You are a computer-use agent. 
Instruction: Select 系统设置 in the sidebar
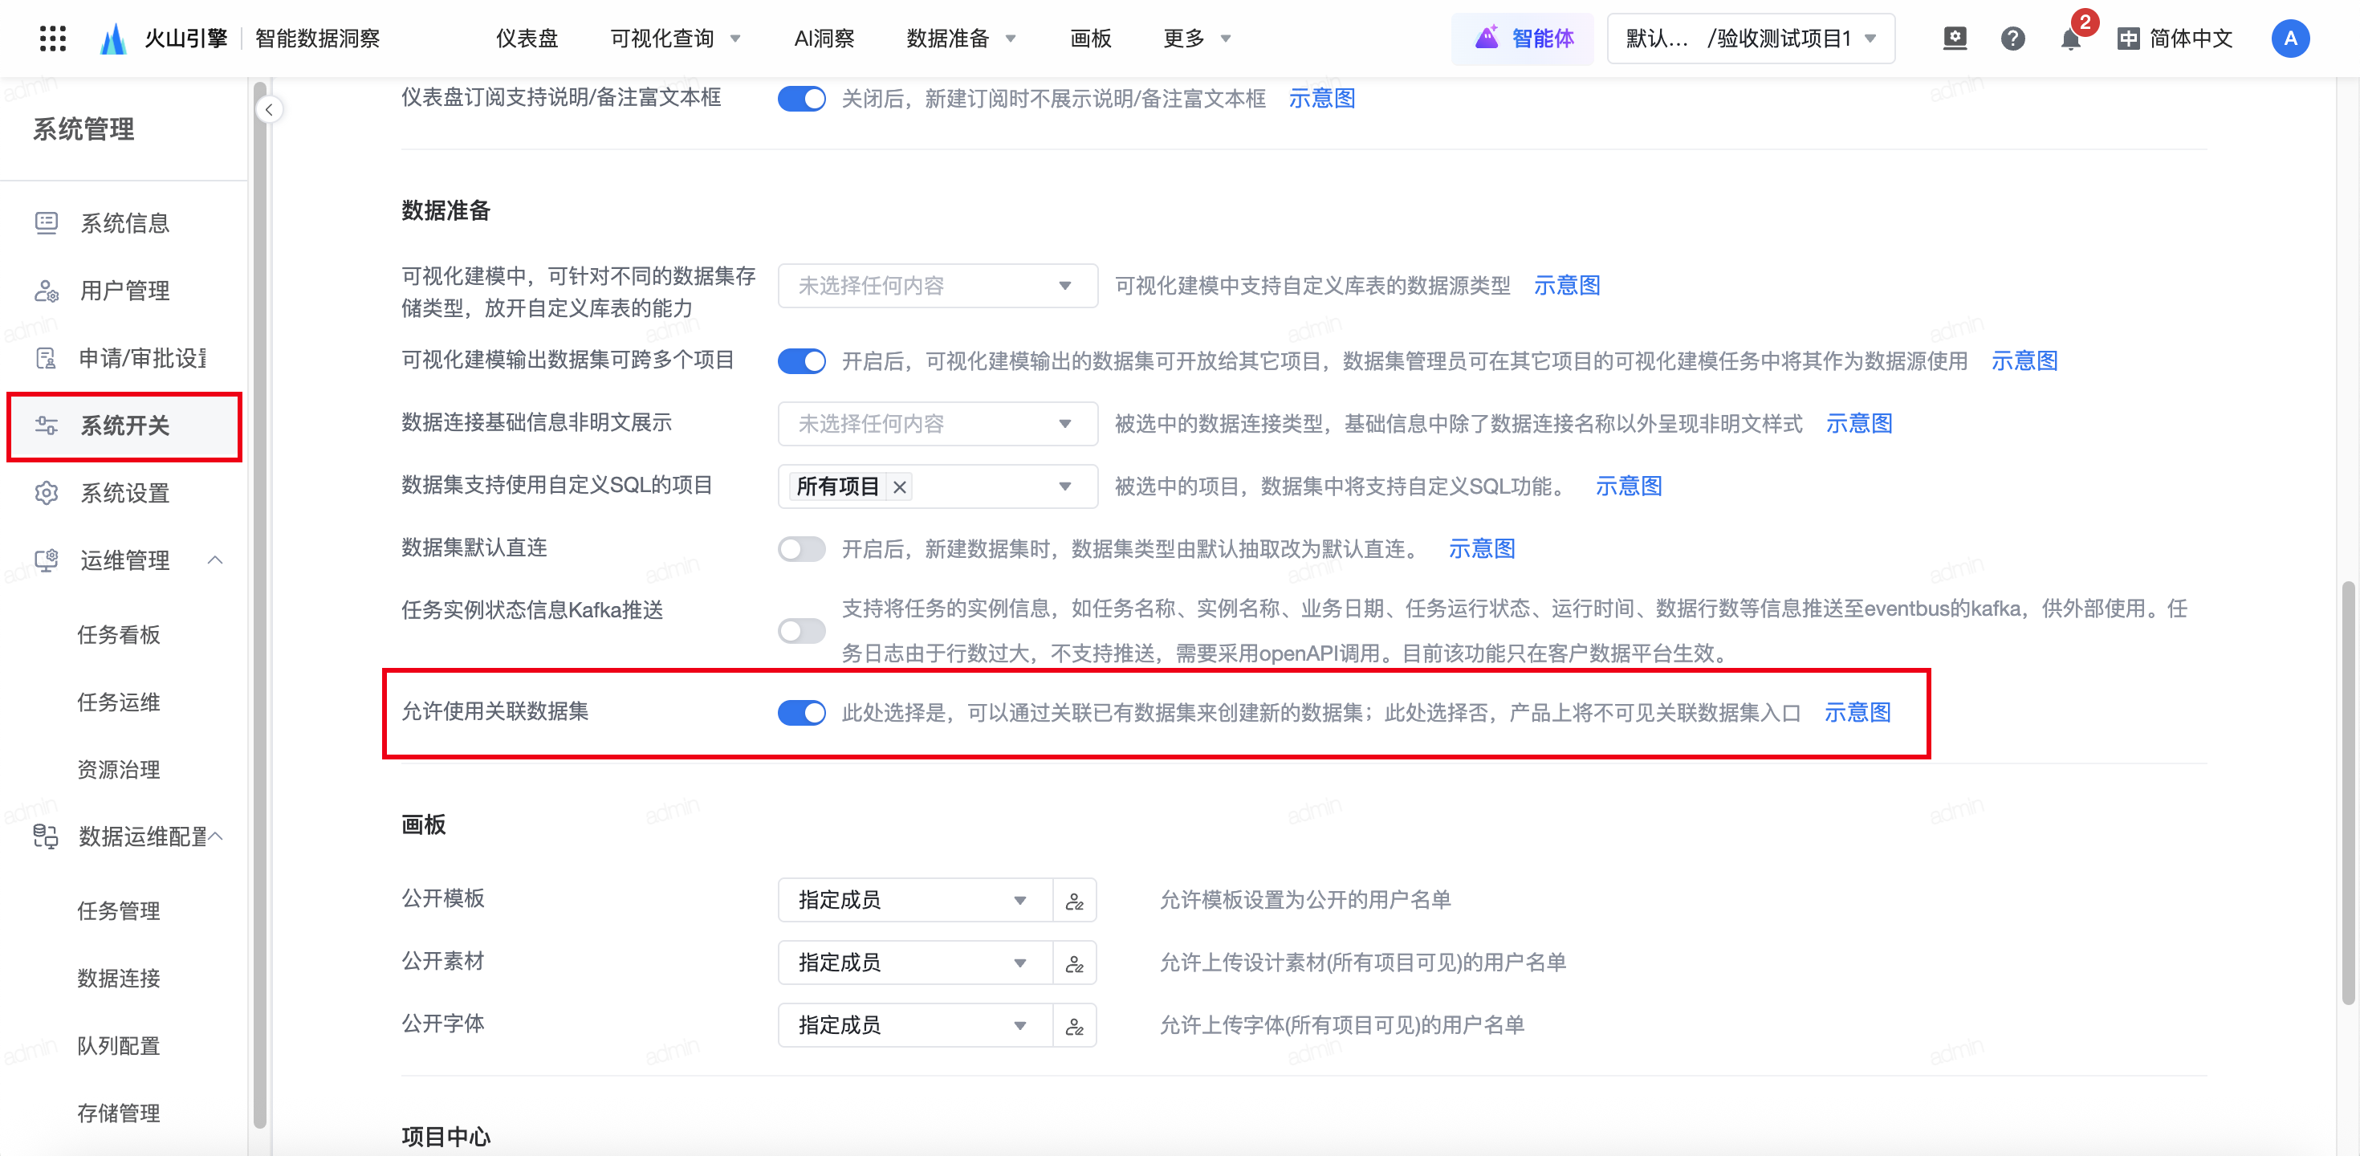click(x=124, y=493)
